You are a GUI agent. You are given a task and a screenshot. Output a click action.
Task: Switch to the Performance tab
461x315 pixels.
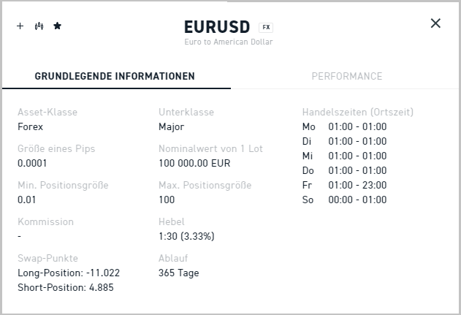346,76
